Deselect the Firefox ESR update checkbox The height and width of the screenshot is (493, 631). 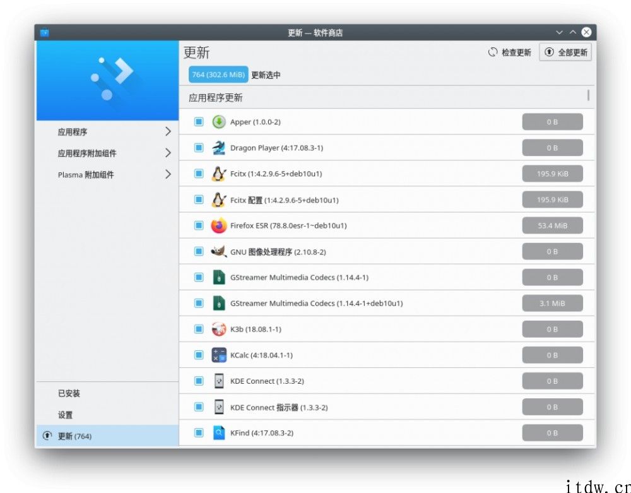coord(199,225)
